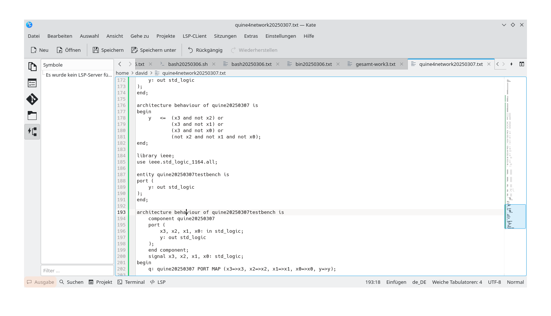Select the LSP symbols outline sidebar icon

pyautogui.click(x=32, y=131)
